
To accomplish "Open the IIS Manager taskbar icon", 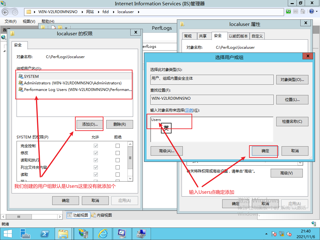I will (83, 234).
